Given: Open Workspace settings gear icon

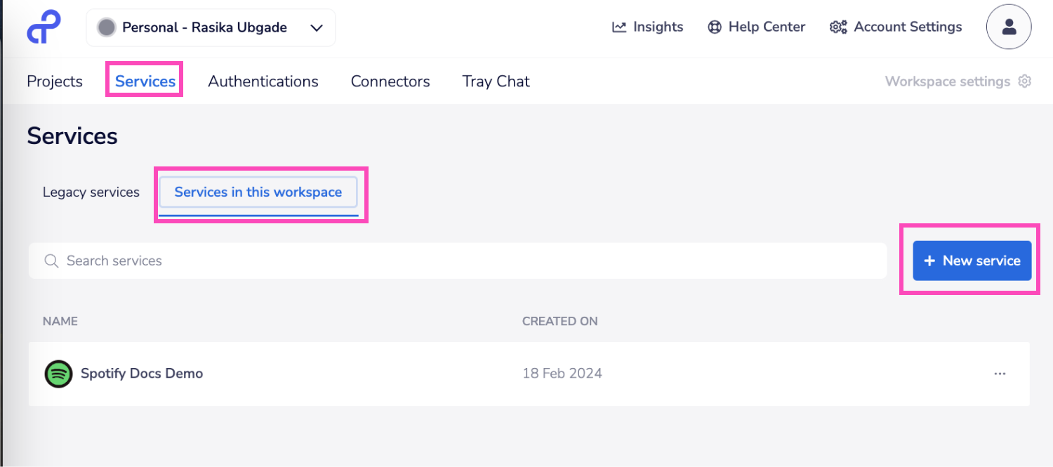Looking at the screenshot, I should click(1024, 81).
